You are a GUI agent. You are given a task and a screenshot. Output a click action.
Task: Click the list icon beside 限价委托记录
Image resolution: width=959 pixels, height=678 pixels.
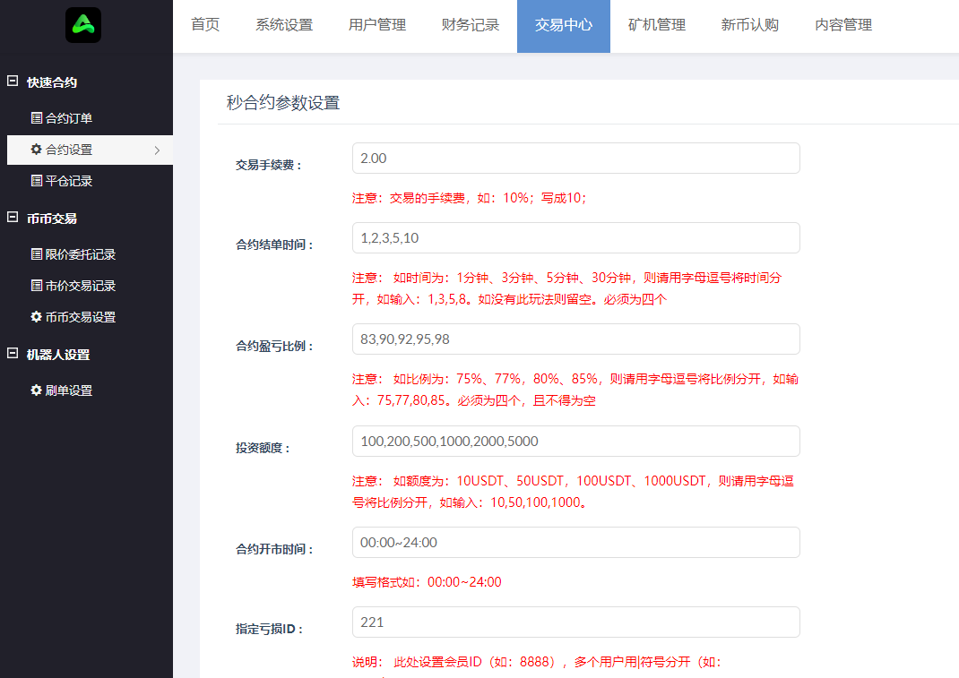coord(37,254)
